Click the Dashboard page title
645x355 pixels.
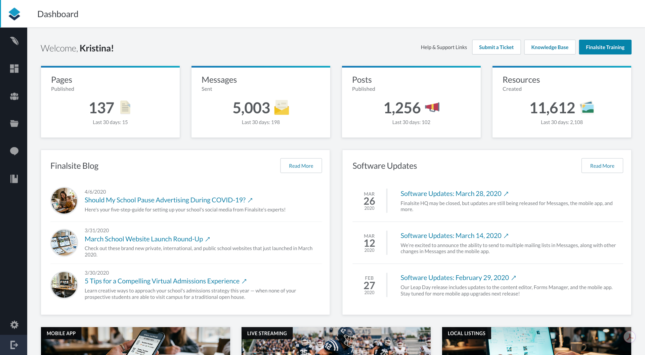tap(58, 14)
